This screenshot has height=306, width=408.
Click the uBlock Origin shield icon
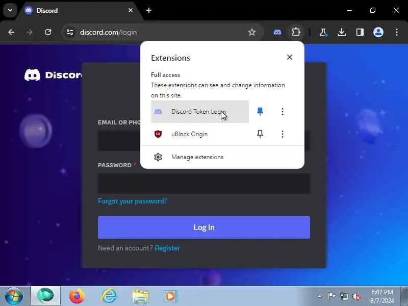158,134
